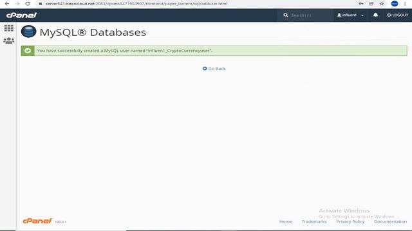Click the successfully created user message
Screen dimensions: 412x231
tap(124, 51)
